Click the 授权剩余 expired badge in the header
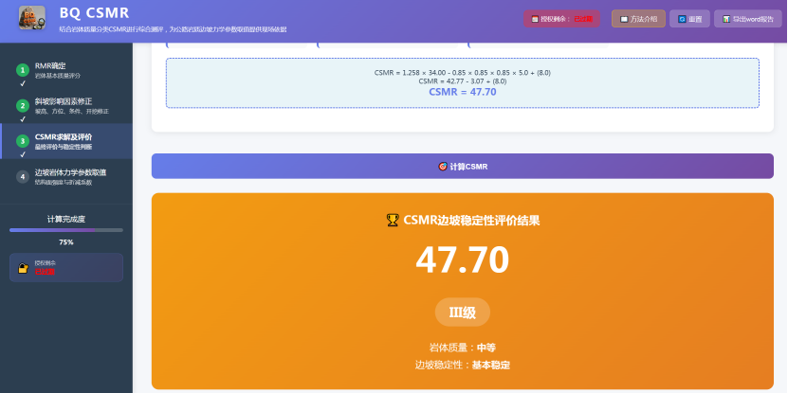Screen dimensions: 788x393 tap(561, 19)
